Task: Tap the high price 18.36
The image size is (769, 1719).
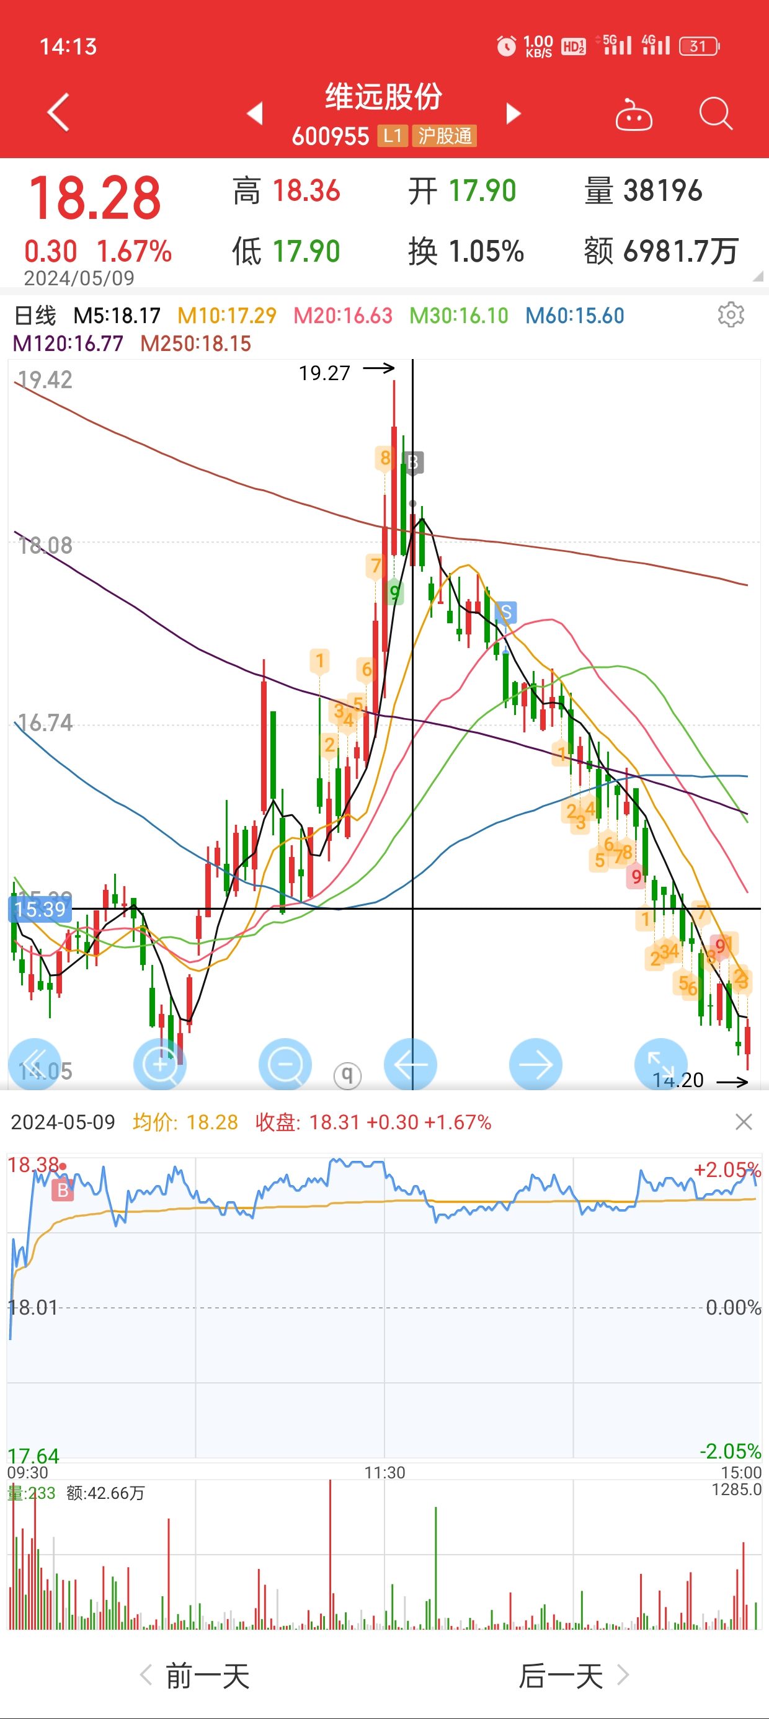Action: 306,191
